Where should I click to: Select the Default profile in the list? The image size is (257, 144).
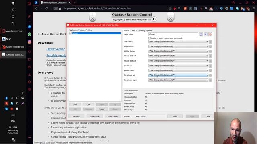[x=95, y=33]
